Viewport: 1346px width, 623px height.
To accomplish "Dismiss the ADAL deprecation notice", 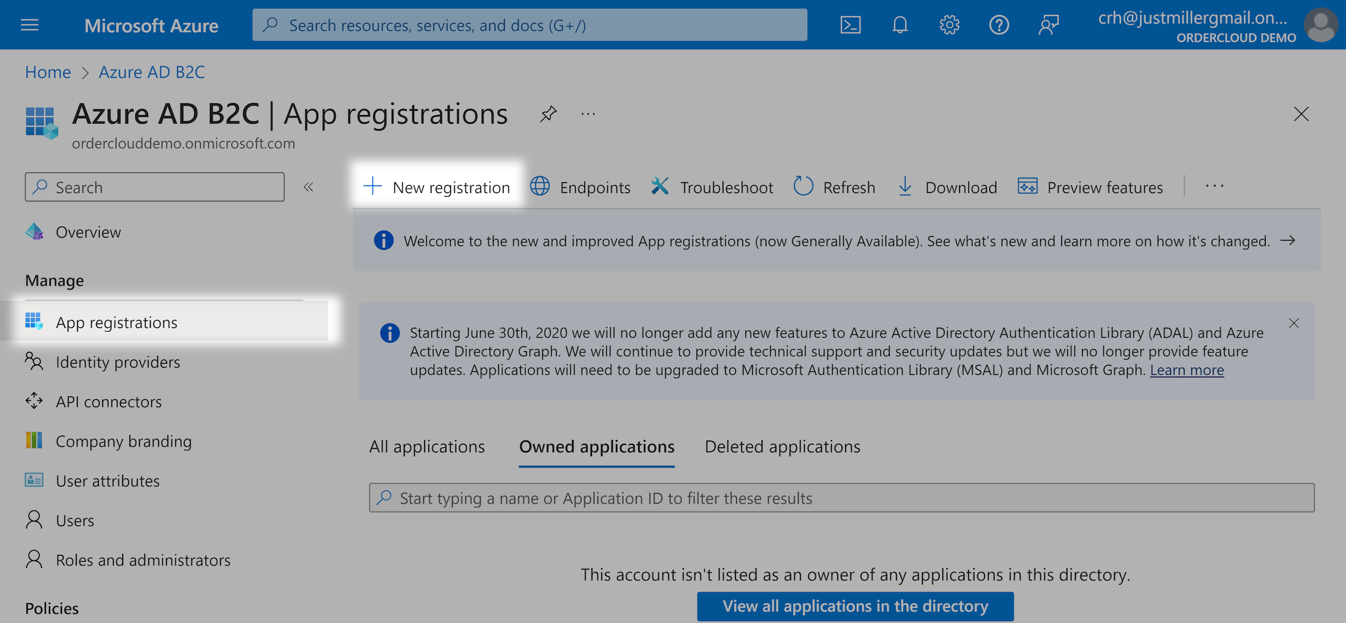I will coord(1293,324).
